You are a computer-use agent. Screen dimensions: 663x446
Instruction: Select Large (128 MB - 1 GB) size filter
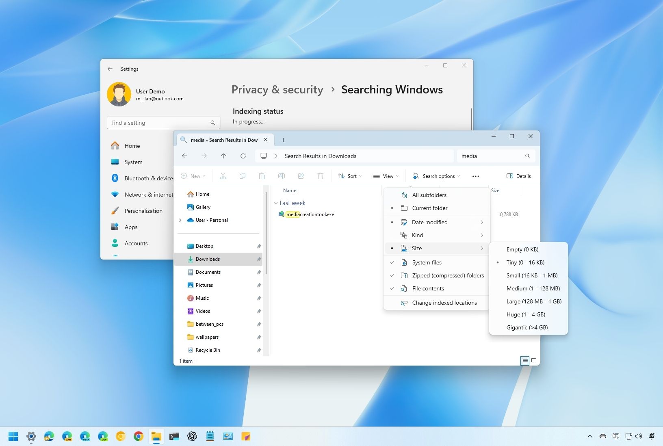[534, 301]
